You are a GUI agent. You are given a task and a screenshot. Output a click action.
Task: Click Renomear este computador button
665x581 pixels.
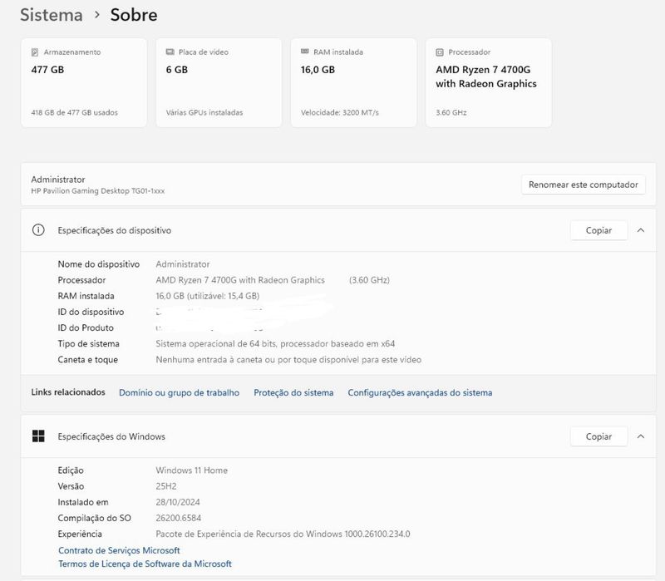[x=584, y=185]
